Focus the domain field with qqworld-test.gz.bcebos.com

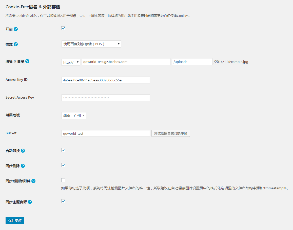pyautogui.click(x=126, y=62)
